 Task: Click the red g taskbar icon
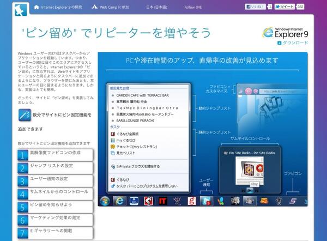pyautogui.click(x=192, y=201)
